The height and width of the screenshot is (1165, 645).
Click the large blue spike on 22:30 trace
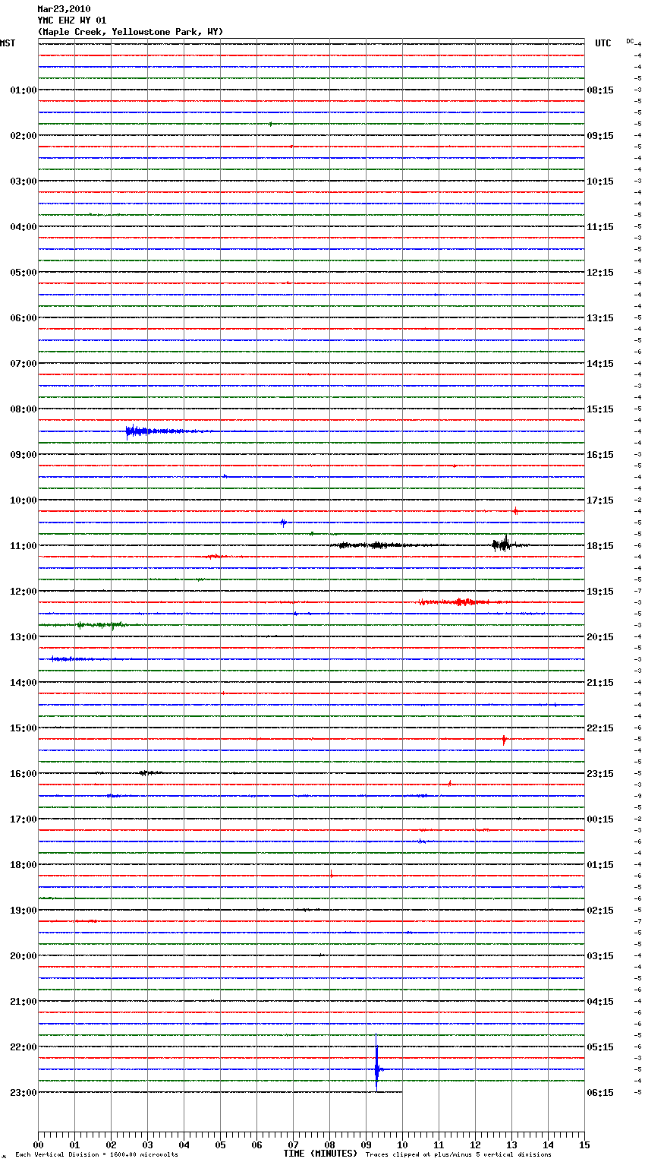pos(376,1063)
